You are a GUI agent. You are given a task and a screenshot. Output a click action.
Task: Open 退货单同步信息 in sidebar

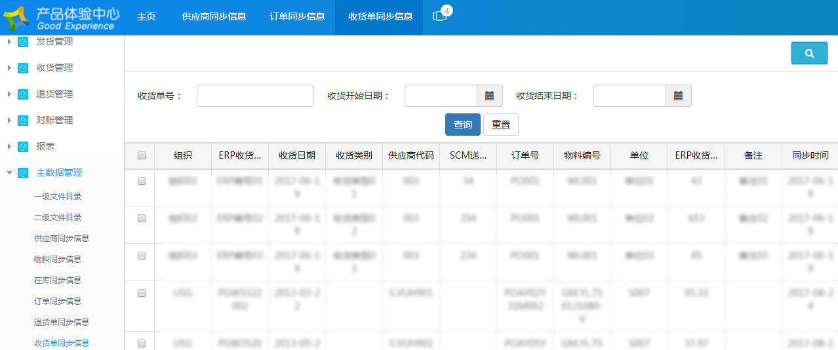click(x=62, y=322)
